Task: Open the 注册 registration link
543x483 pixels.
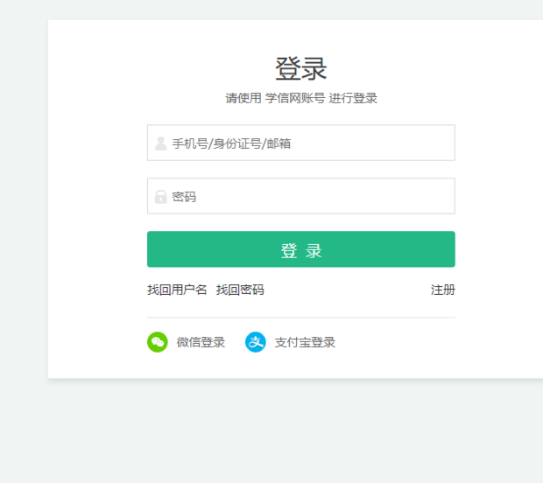Action: [x=443, y=290]
